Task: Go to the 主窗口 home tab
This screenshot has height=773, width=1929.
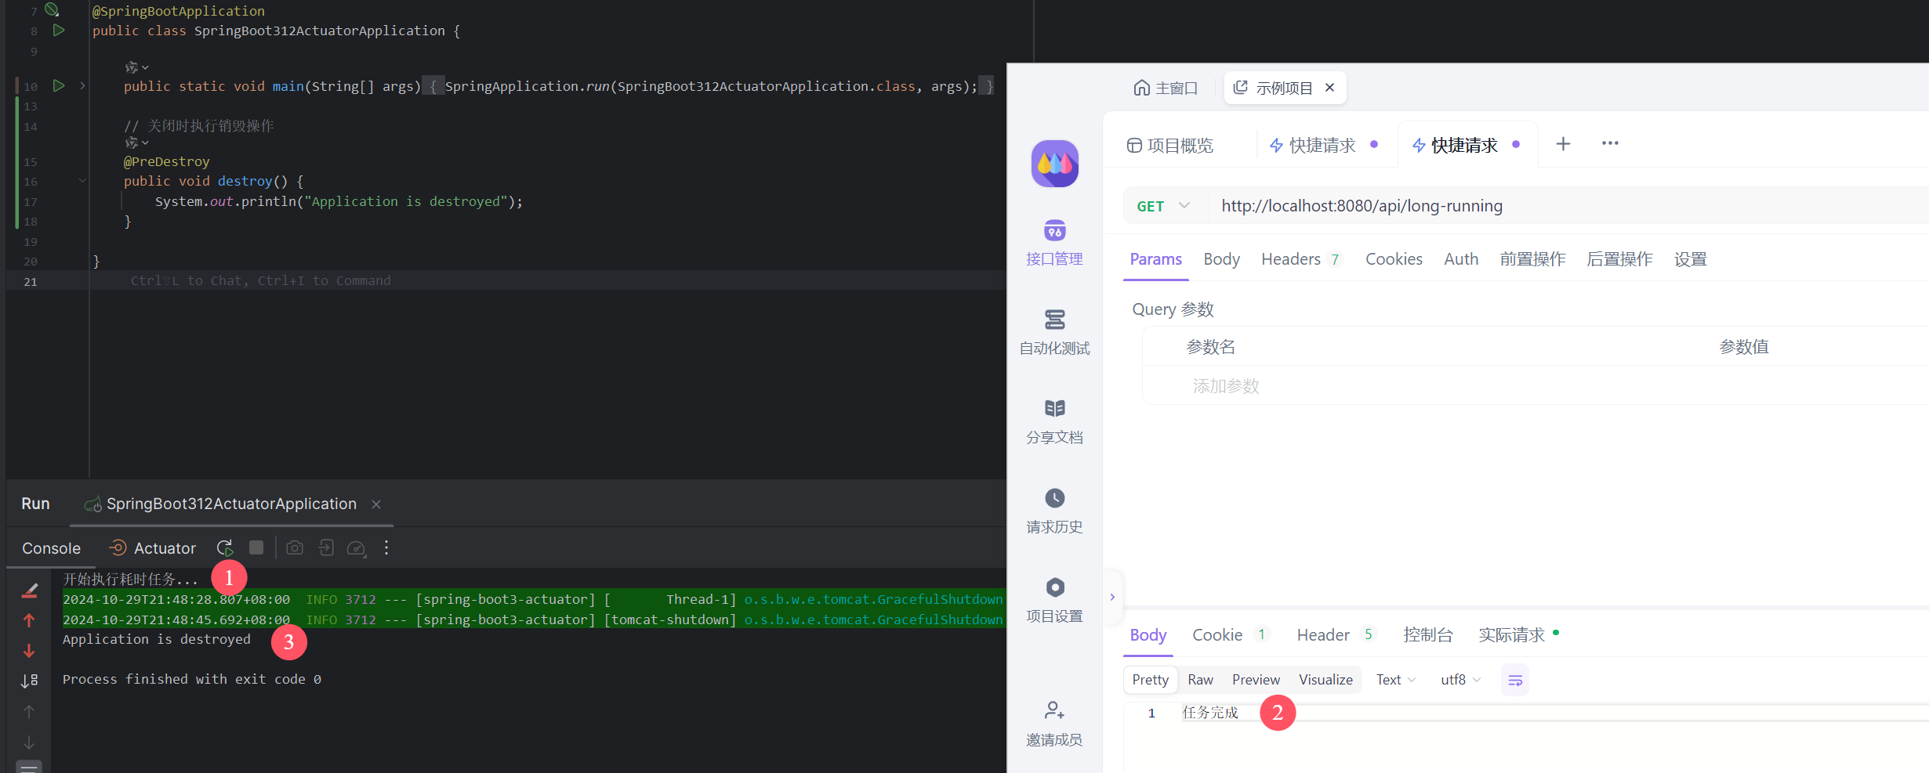Action: pos(1166,88)
